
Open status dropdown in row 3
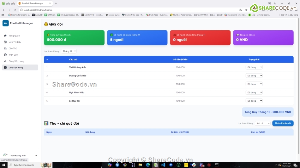point(254,84)
